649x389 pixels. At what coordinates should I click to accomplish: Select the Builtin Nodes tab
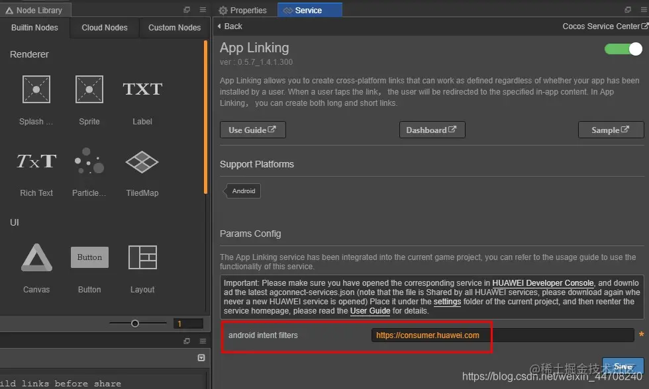click(34, 28)
